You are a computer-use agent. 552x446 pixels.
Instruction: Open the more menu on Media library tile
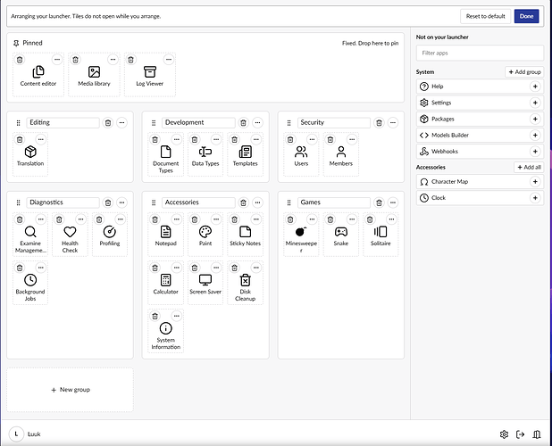[113, 60]
